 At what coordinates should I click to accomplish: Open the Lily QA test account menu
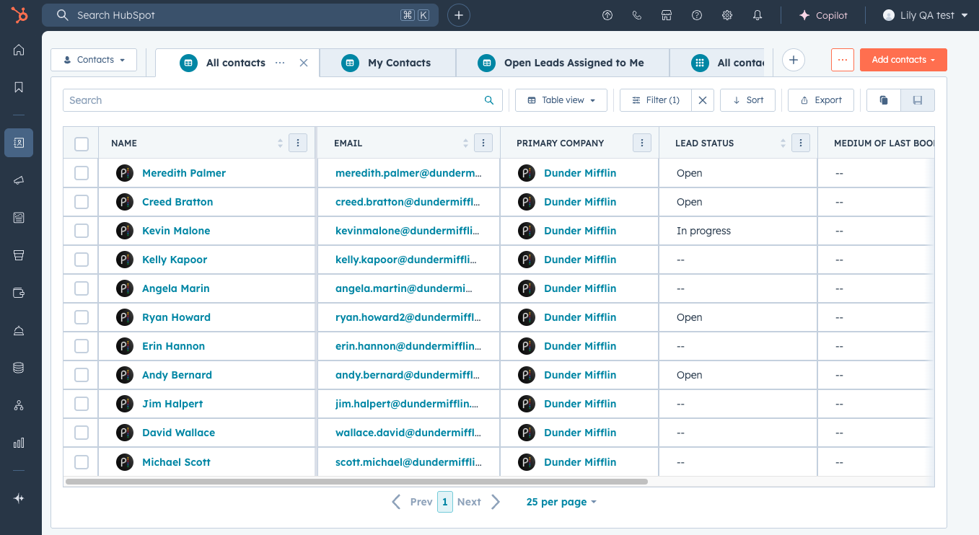(925, 15)
